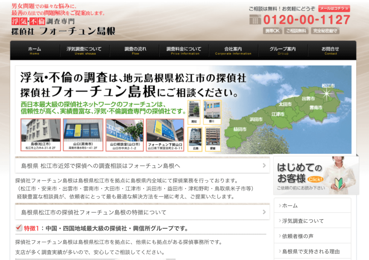Open the 浮気調査について navigation menu item
Viewport: 369px width, 260px height.
coord(84,50)
